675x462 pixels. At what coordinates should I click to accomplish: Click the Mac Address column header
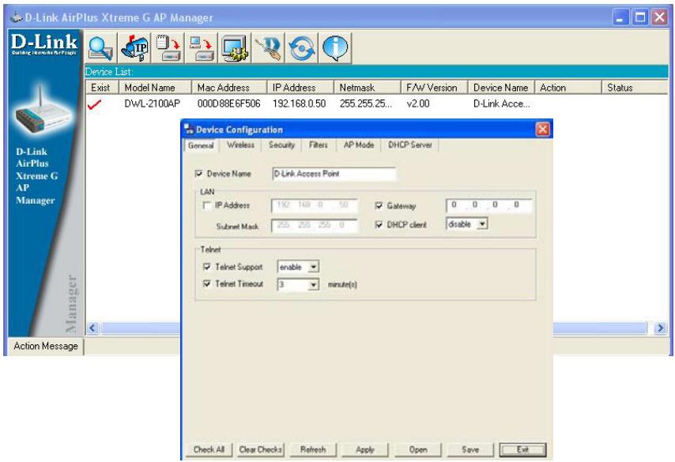229,88
